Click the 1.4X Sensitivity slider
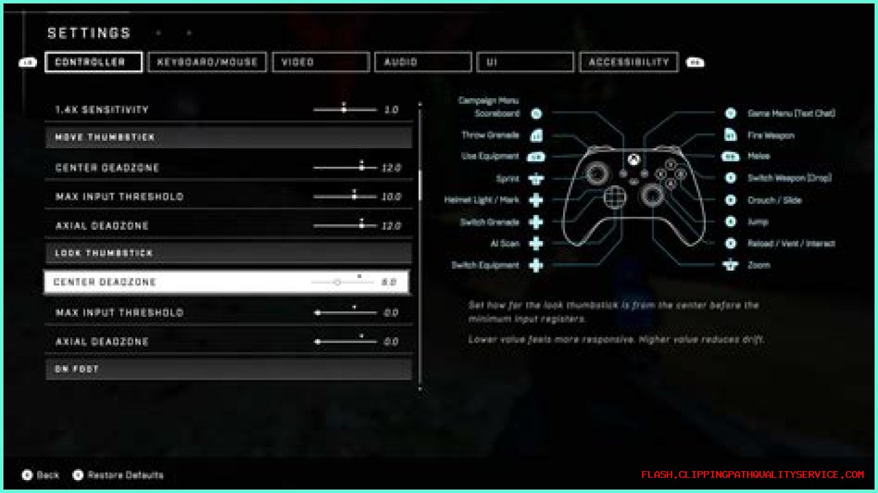The height and width of the screenshot is (493, 878). click(x=344, y=110)
